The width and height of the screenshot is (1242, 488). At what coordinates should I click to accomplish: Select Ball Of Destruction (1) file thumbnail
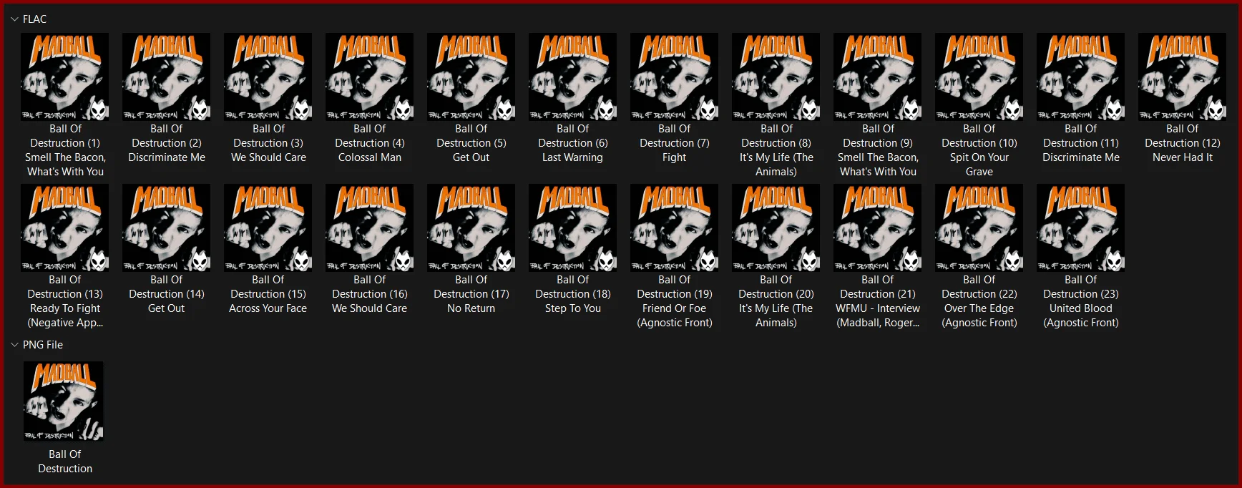(x=65, y=77)
